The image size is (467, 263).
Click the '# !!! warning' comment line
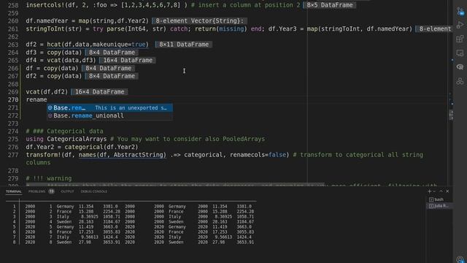tap(49, 178)
